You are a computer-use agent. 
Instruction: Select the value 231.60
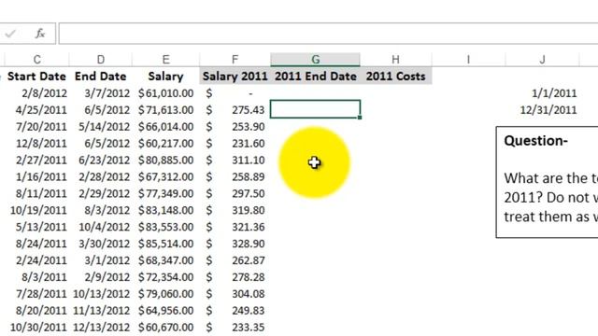coord(235,143)
